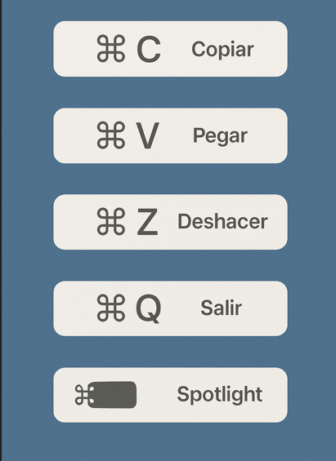Click the Command symbol in the Spotlight card

(84, 395)
